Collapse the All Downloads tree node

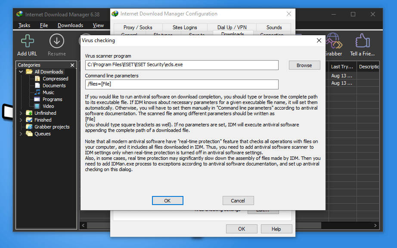click(21, 72)
